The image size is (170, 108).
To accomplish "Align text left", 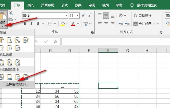I will point(100,24).
